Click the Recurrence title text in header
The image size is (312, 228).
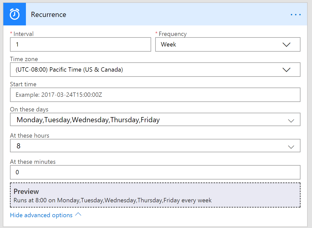pos(48,15)
